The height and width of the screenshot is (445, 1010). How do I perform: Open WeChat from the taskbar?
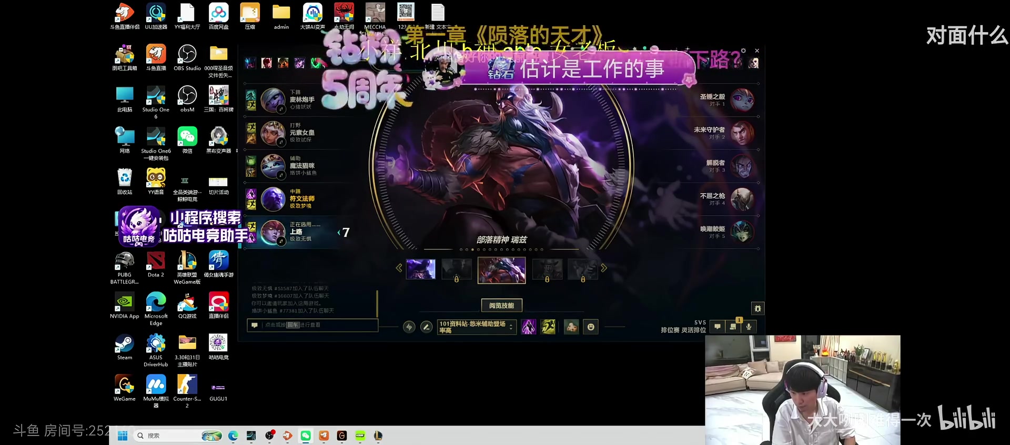click(x=306, y=436)
